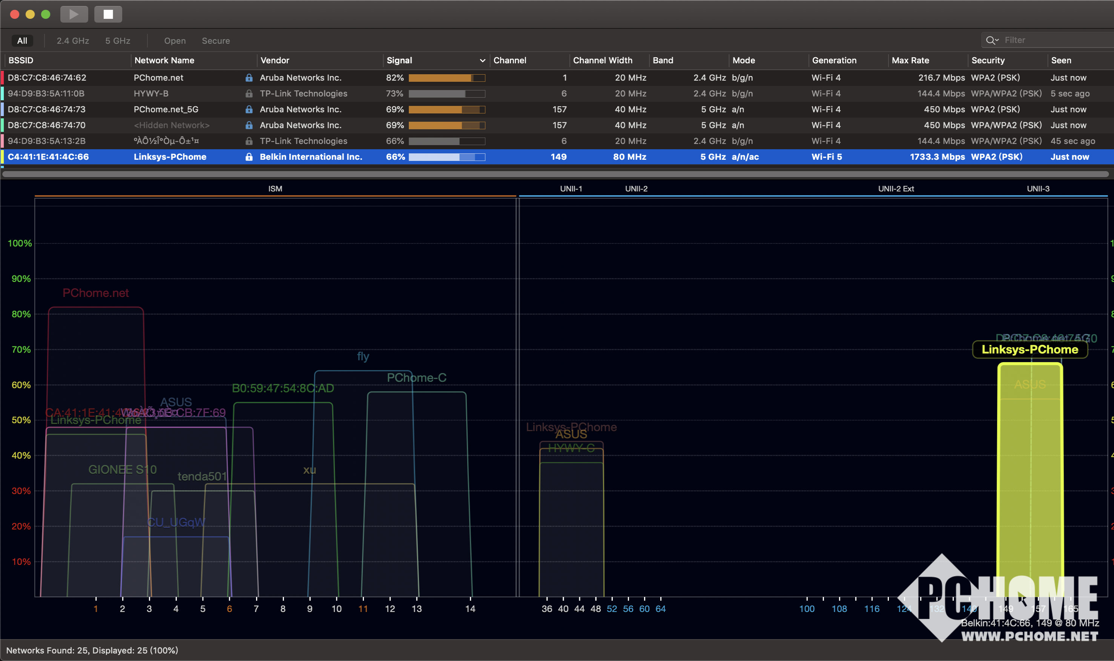The width and height of the screenshot is (1114, 661).
Task: Stop scanning with the stop button
Action: coord(108,14)
